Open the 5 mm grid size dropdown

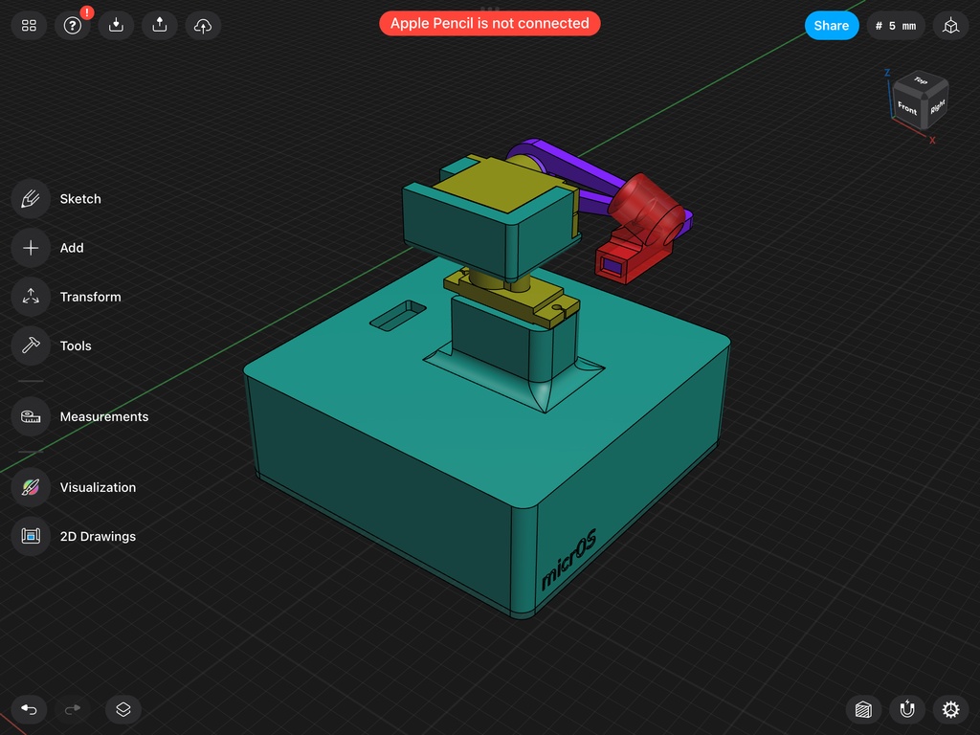pos(896,26)
